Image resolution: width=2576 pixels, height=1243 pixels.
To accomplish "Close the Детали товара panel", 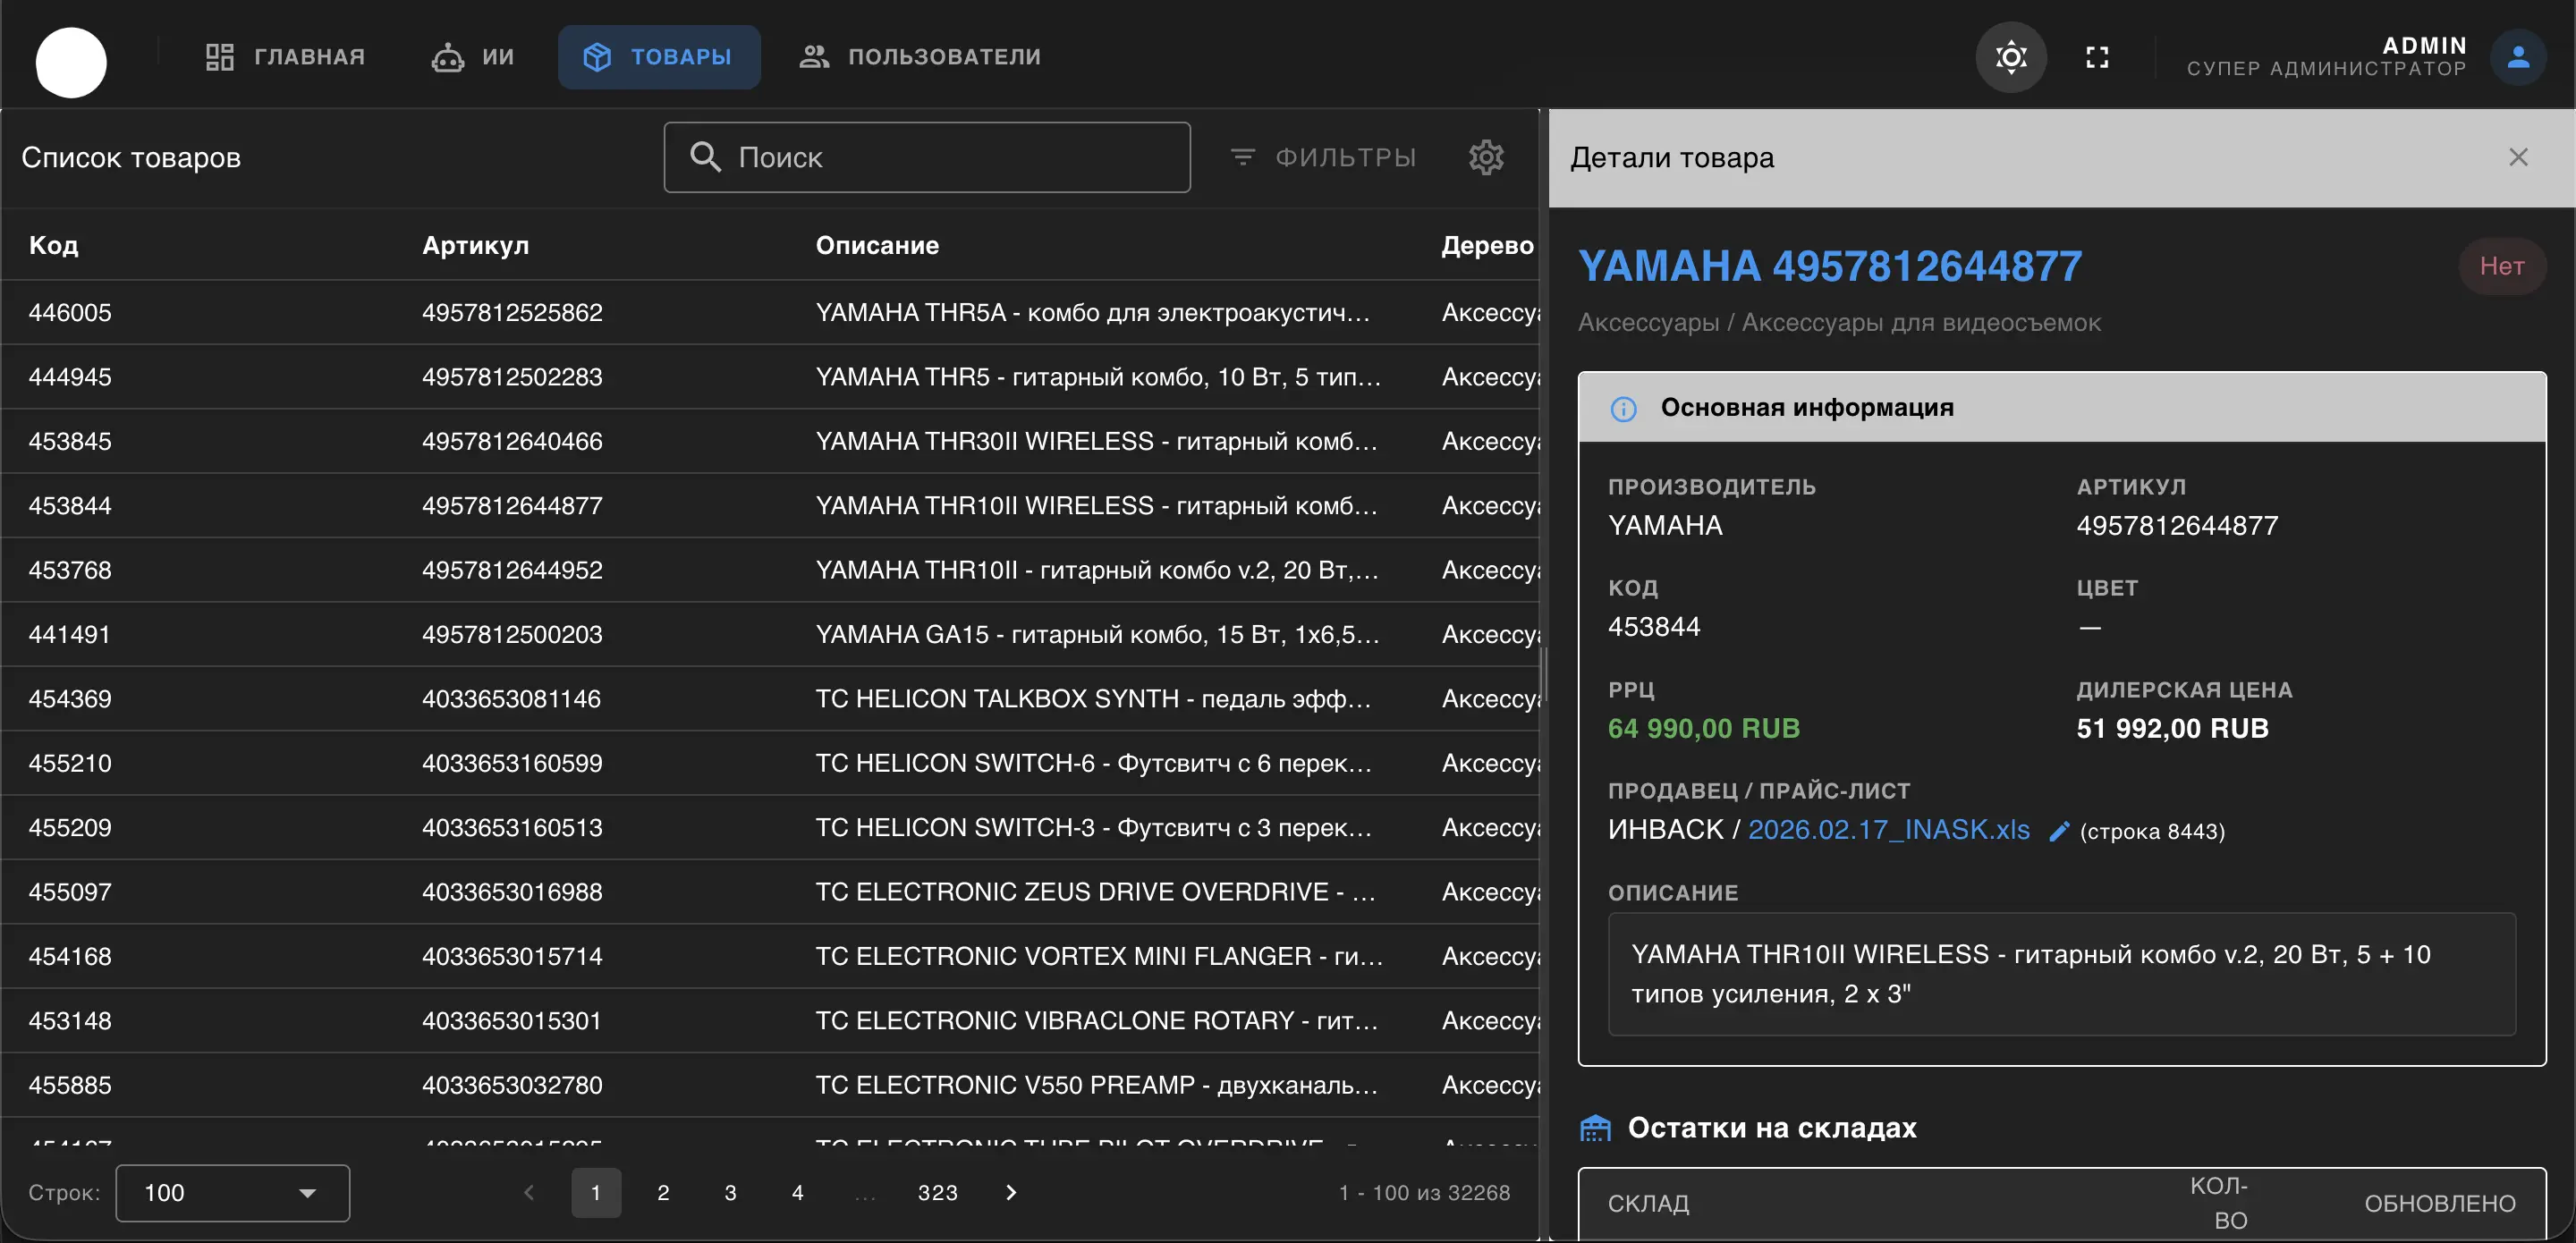I will 2518,157.
